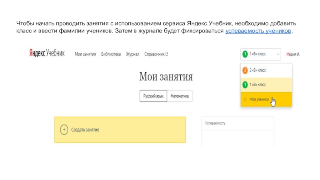
Task: Go to Библиотека in the top navigation
Action: point(111,54)
